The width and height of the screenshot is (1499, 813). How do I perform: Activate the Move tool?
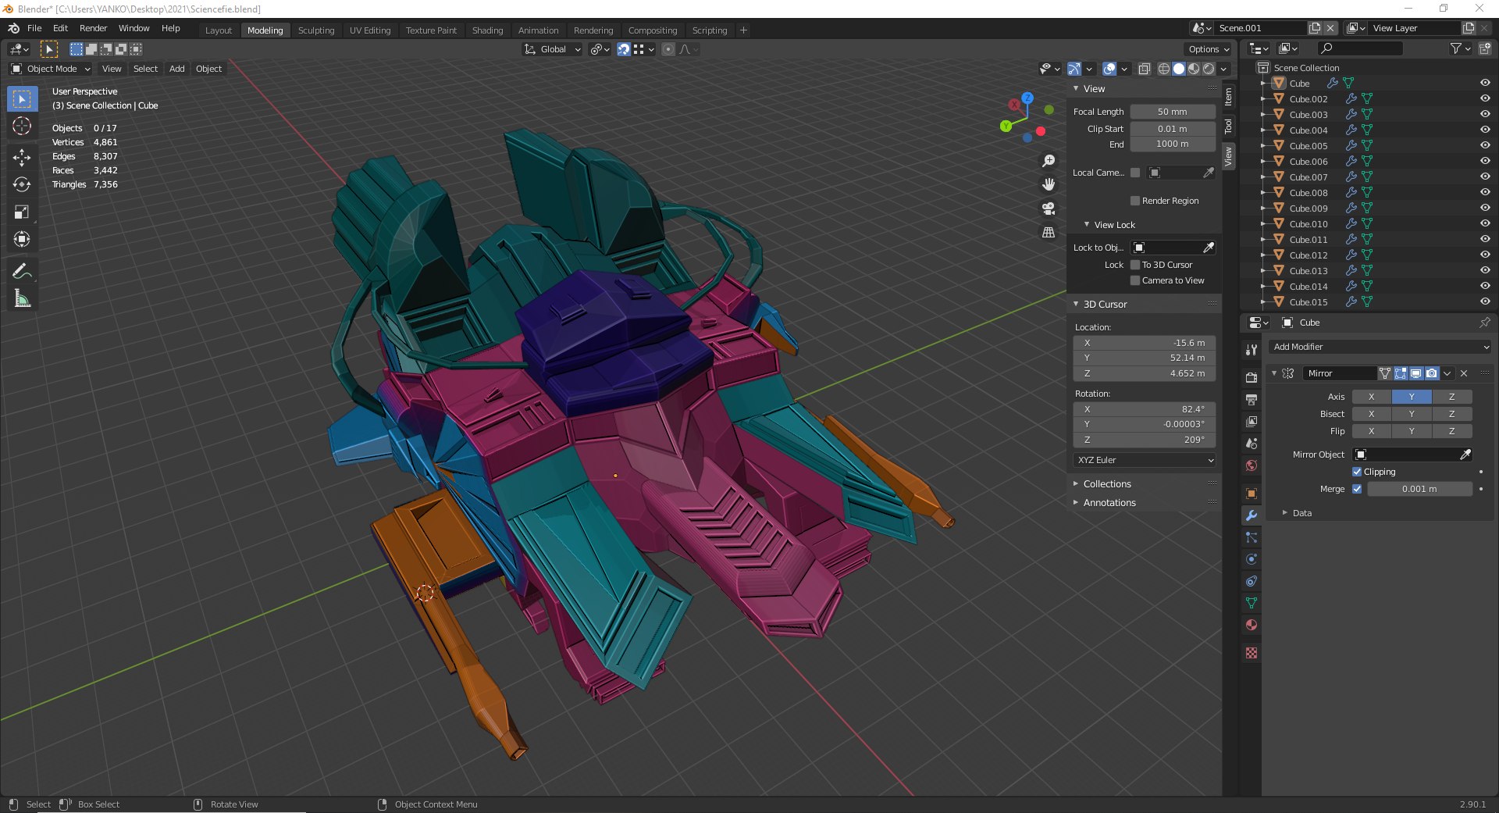22,157
